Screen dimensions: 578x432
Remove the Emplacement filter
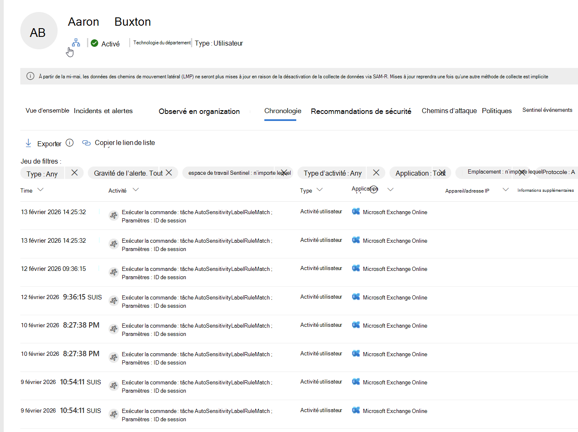click(x=522, y=172)
